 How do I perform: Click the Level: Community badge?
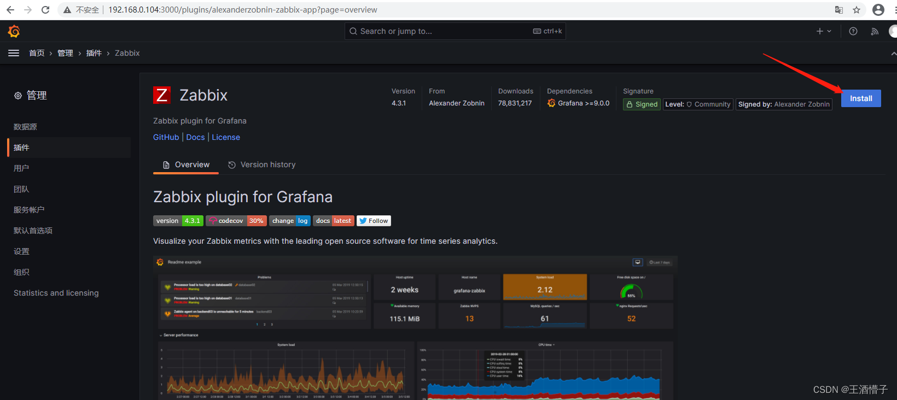tap(698, 104)
